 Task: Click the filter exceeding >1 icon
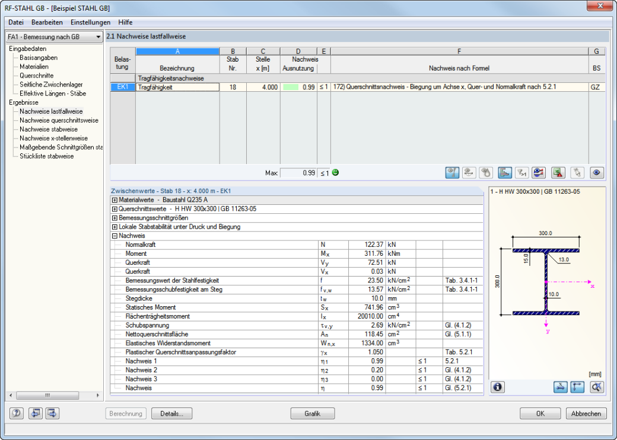521,172
